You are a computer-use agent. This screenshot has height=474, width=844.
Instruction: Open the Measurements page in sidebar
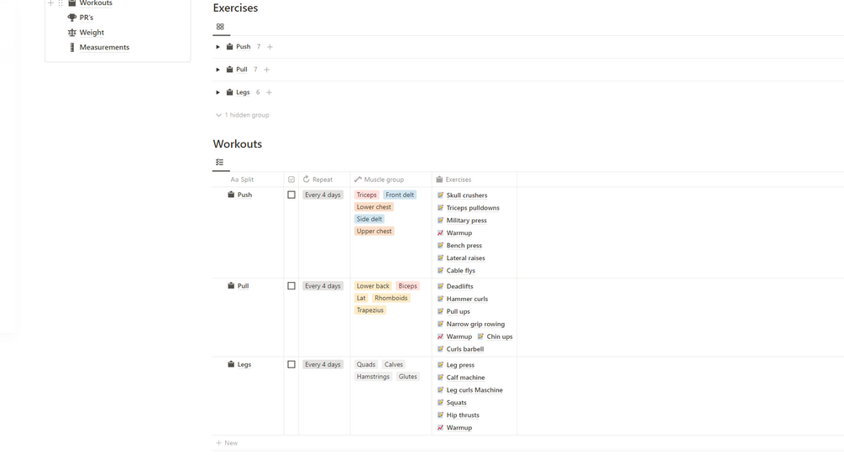click(104, 48)
